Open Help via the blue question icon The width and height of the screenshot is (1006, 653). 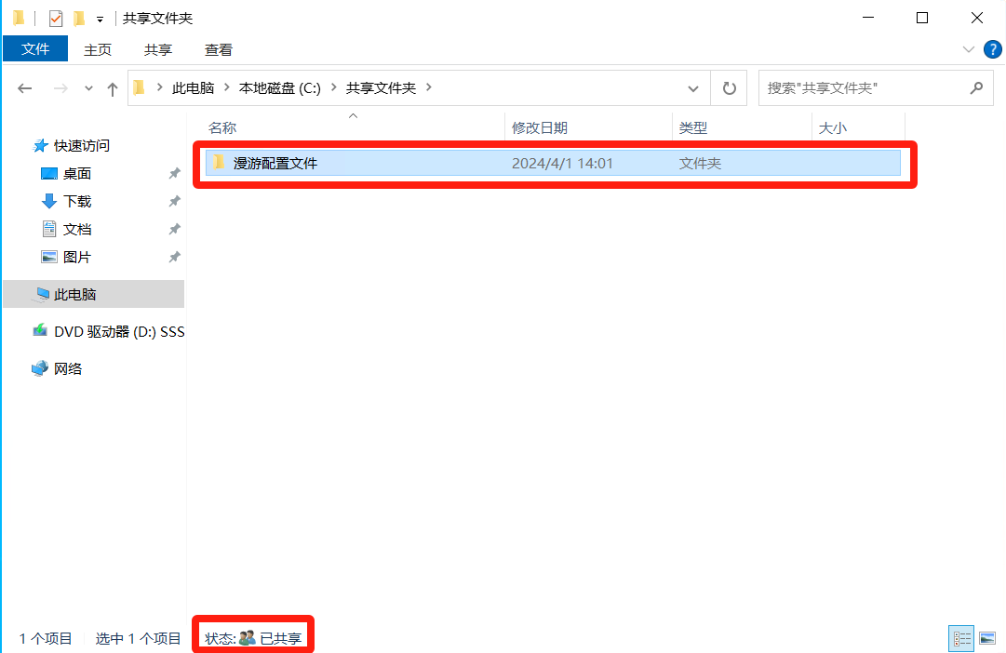tap(992, 49)
